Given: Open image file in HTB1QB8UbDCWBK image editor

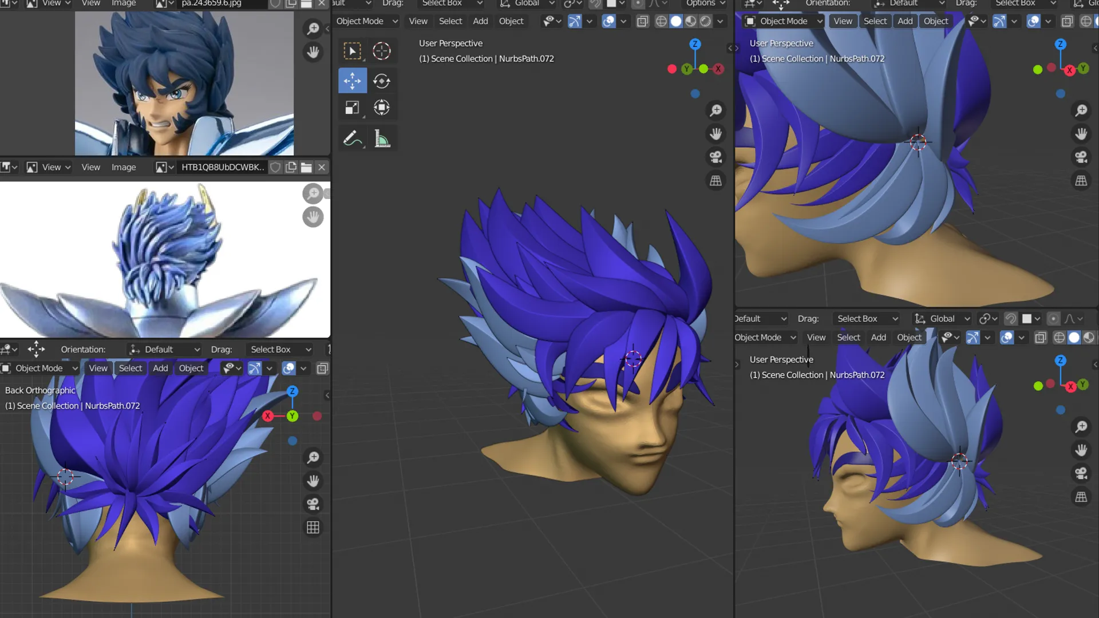Looking at the screenshot, I should click(306, 167).
